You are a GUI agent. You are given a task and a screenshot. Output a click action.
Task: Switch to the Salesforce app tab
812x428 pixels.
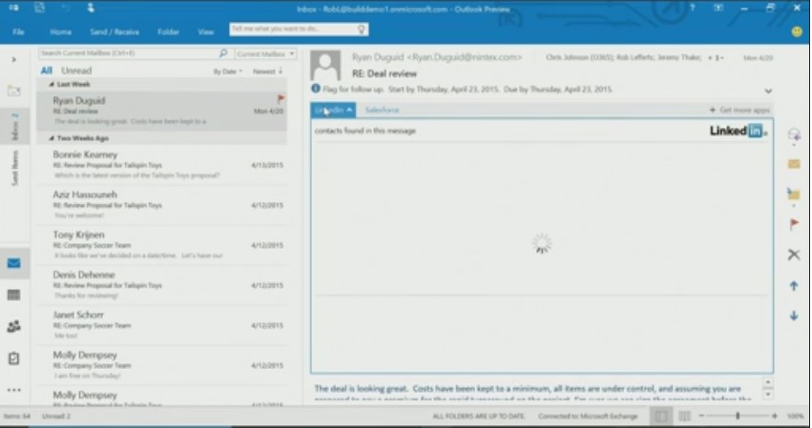pyautogui.click(x=383, y=110)
